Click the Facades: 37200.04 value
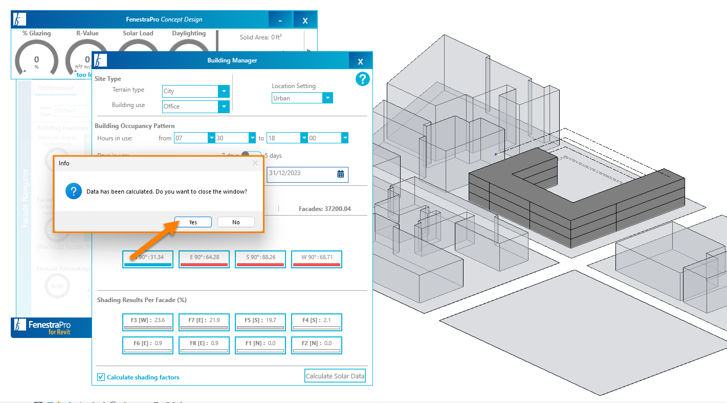The width and height of the screenshot is (727, 403). point(325,209)
